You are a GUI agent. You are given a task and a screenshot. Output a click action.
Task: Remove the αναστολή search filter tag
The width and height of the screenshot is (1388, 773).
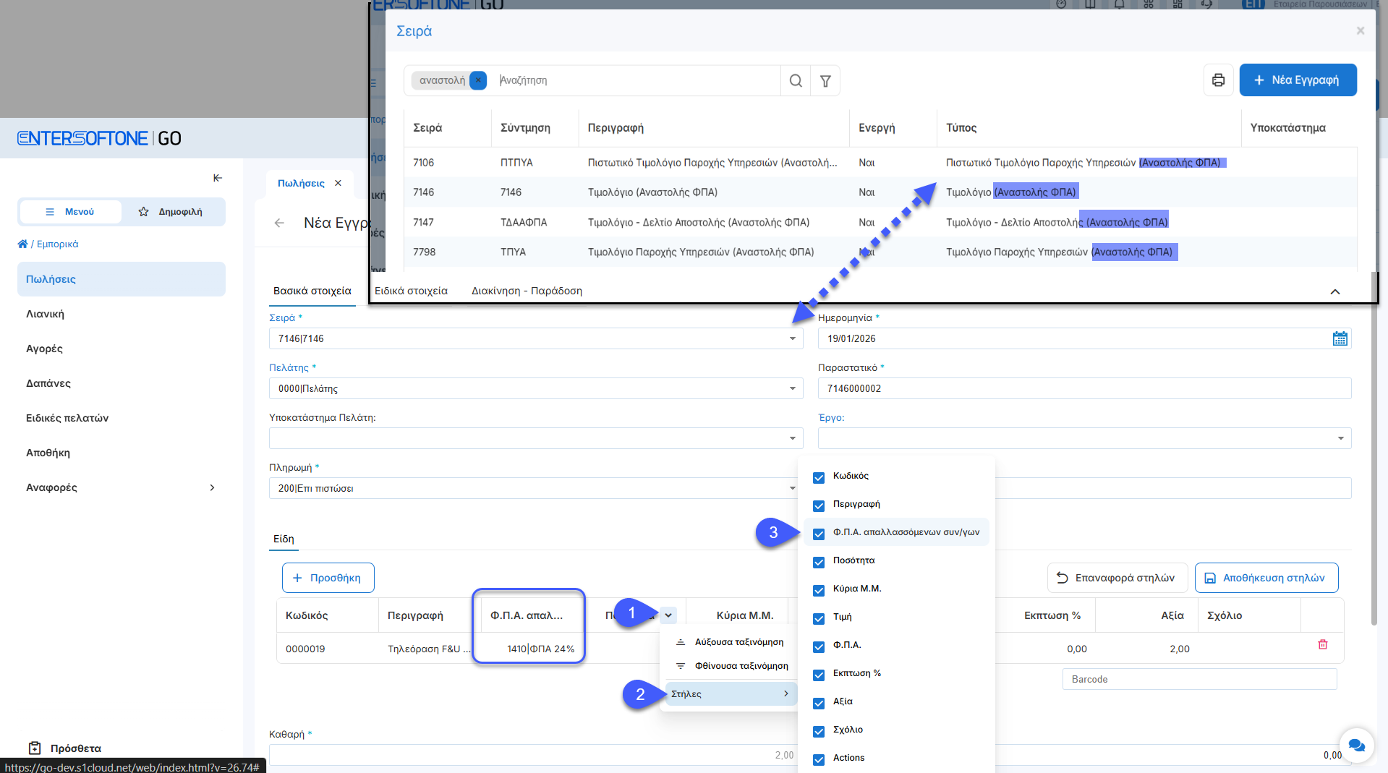(x=478, y=80)
